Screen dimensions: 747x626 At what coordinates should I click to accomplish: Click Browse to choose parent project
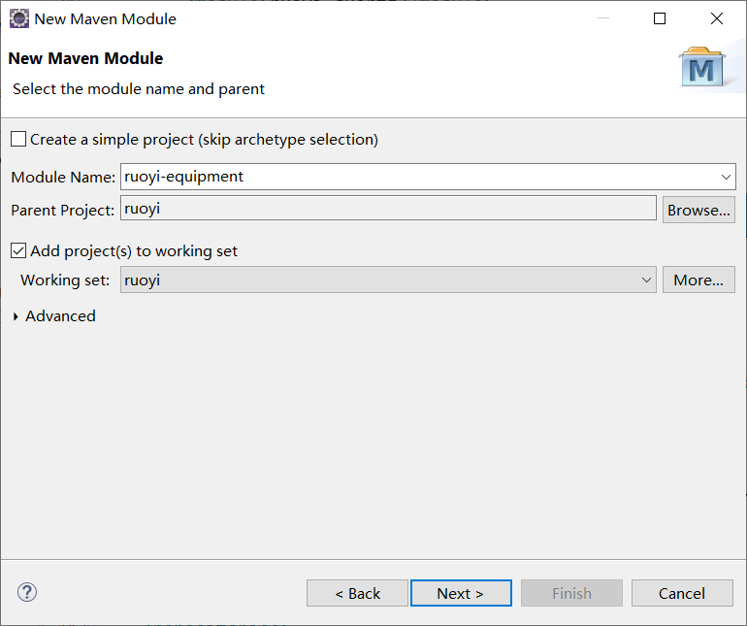coord(698,210)
